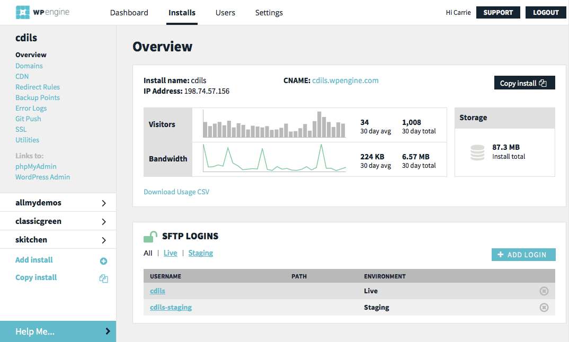Image resolution: width=569 pixels, height=342 pixels.
Task: Click the storage database stack icon
Action: 477,152
